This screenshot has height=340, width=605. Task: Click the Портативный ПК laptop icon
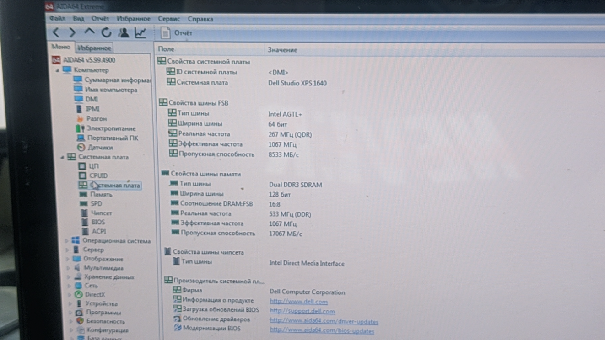coord(81,138)
